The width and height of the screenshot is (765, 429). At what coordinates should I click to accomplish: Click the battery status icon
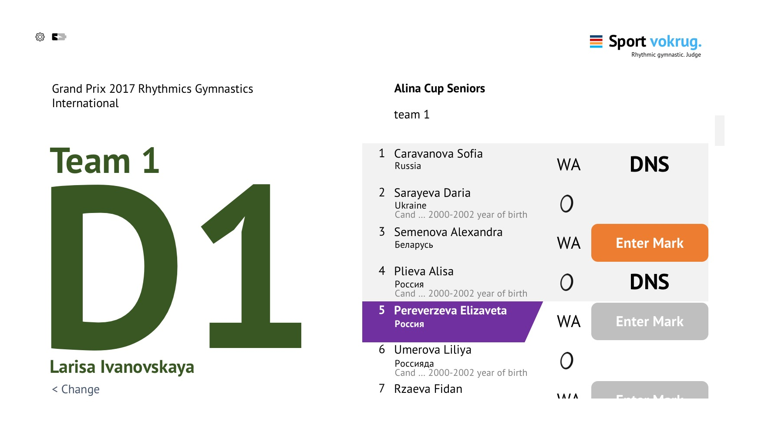click(59, 37)
